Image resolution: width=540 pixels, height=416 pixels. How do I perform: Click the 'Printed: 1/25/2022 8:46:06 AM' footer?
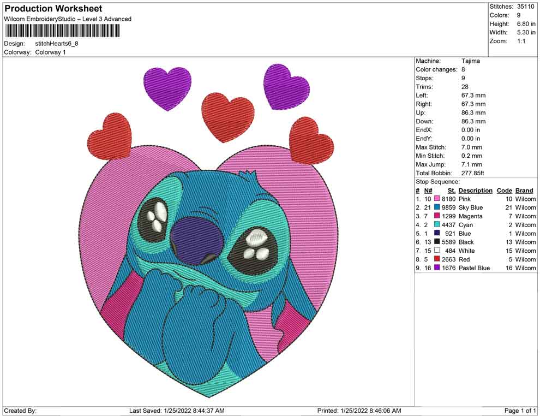tap(359, 411)
